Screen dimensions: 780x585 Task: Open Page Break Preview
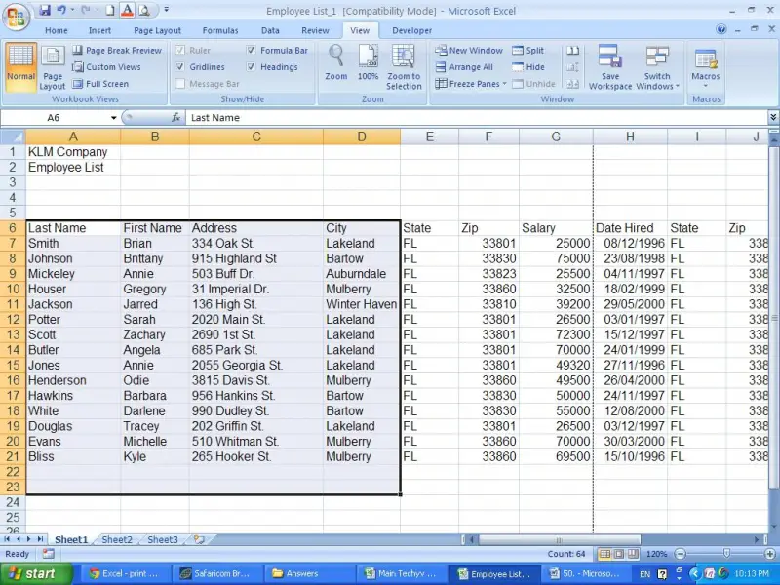(117, 51)
